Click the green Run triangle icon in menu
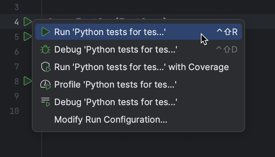Screen dimensions: 275x157 45,32
